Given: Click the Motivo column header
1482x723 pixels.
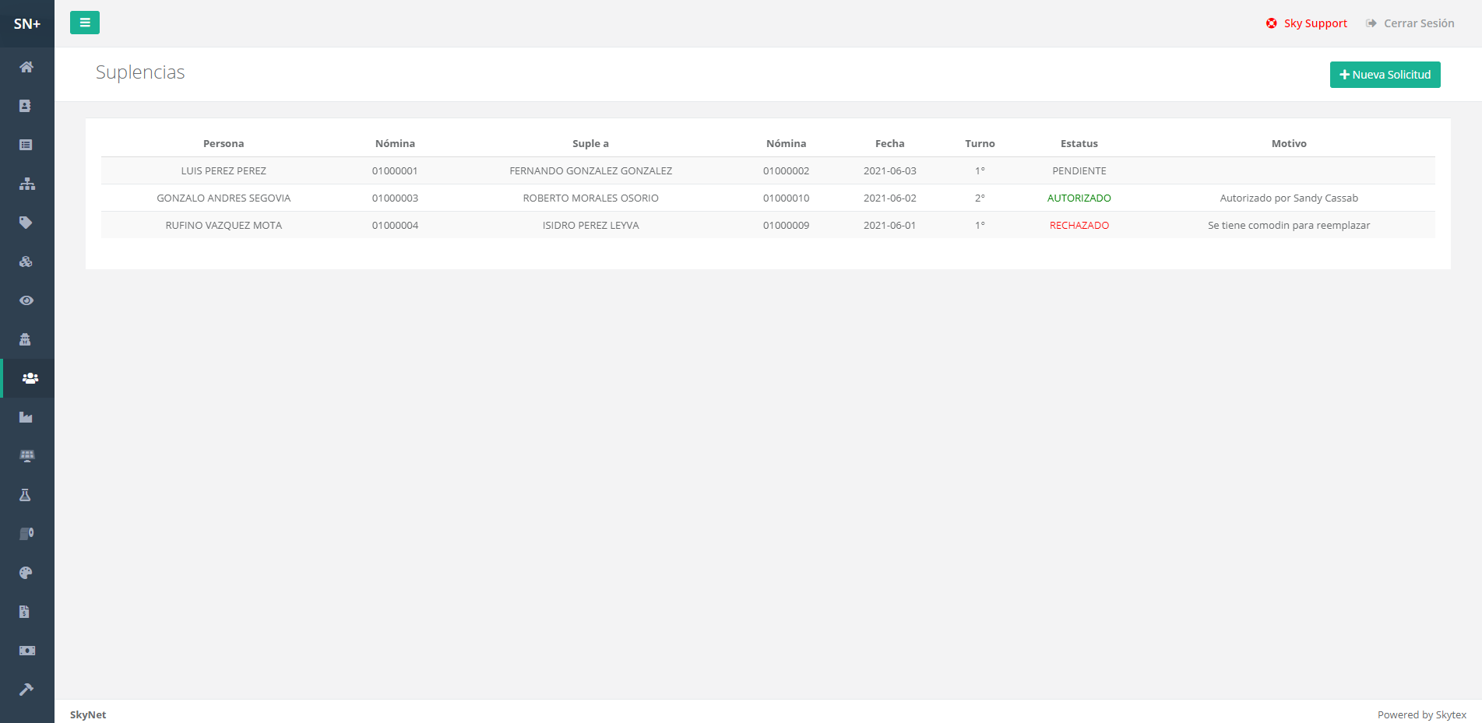Looking at the screenshot, I should pyautogui.click(x=1289, y=144).
